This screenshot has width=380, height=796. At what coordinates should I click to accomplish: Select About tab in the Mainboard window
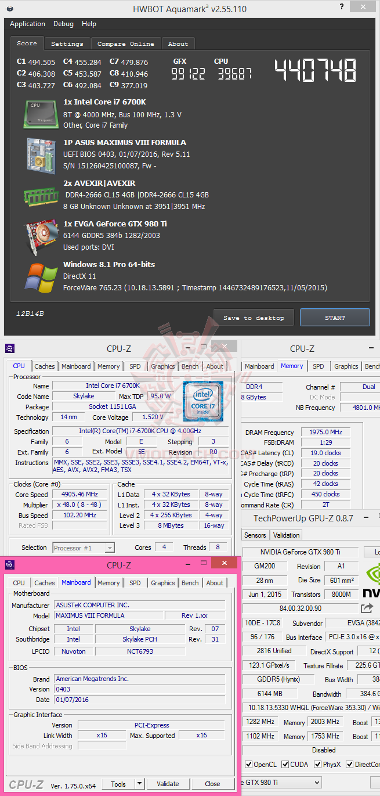click(x=215, y=583)
